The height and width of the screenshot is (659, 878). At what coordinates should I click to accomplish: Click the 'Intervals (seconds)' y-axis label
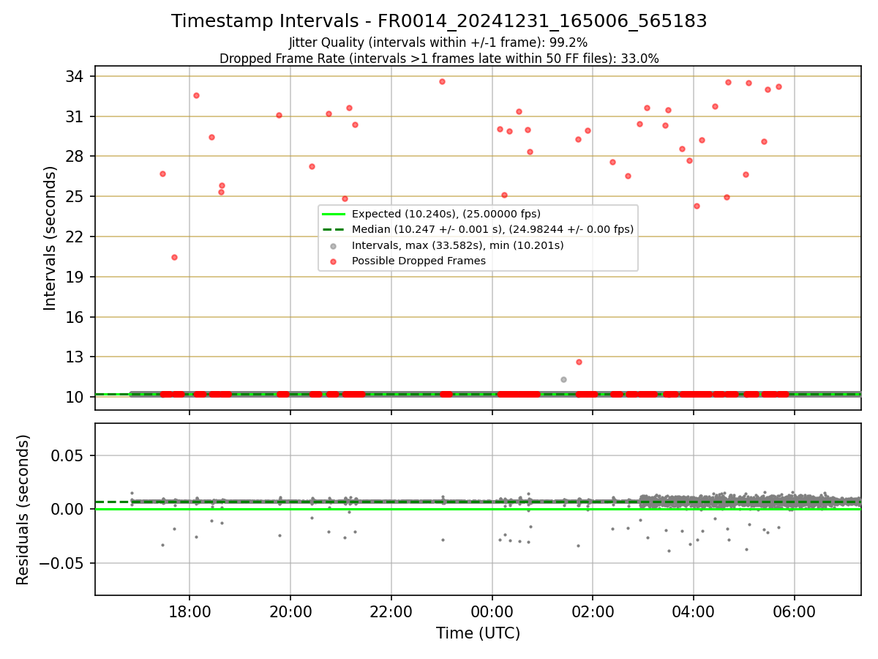50,237
